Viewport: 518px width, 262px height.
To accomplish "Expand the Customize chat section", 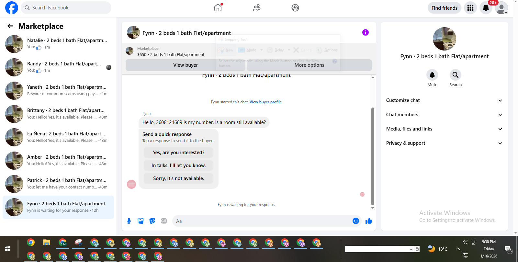I will (444, 100).
